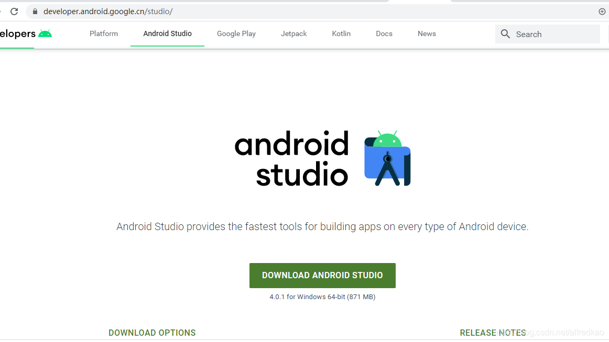Click the plus-circle icon in the address bar

[602, 12]
